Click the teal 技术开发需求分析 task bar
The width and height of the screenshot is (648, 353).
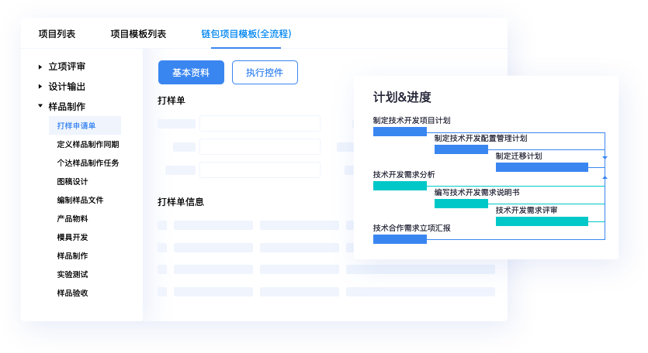400,186
